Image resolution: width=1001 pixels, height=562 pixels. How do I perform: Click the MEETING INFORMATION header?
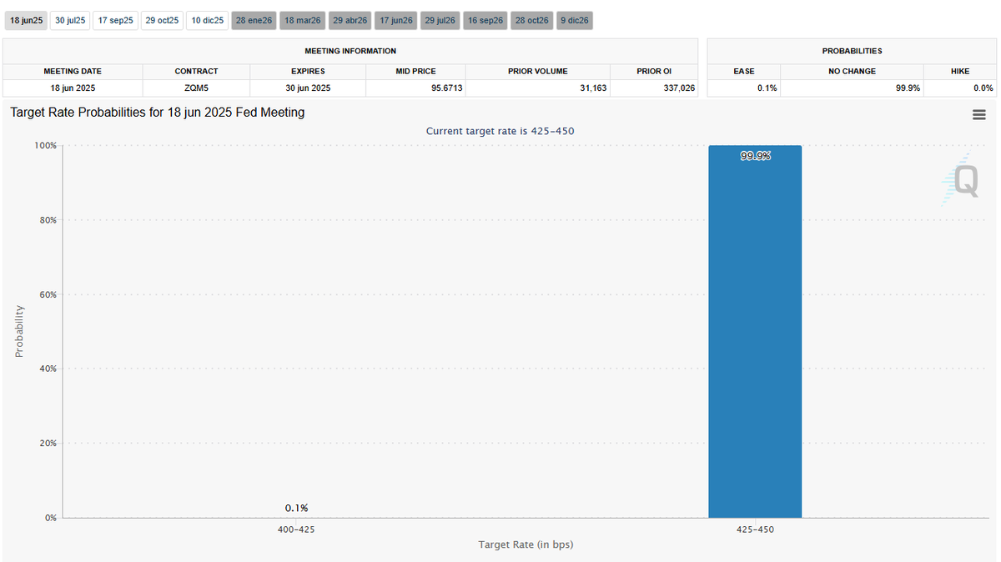click(x=350, y=51)
